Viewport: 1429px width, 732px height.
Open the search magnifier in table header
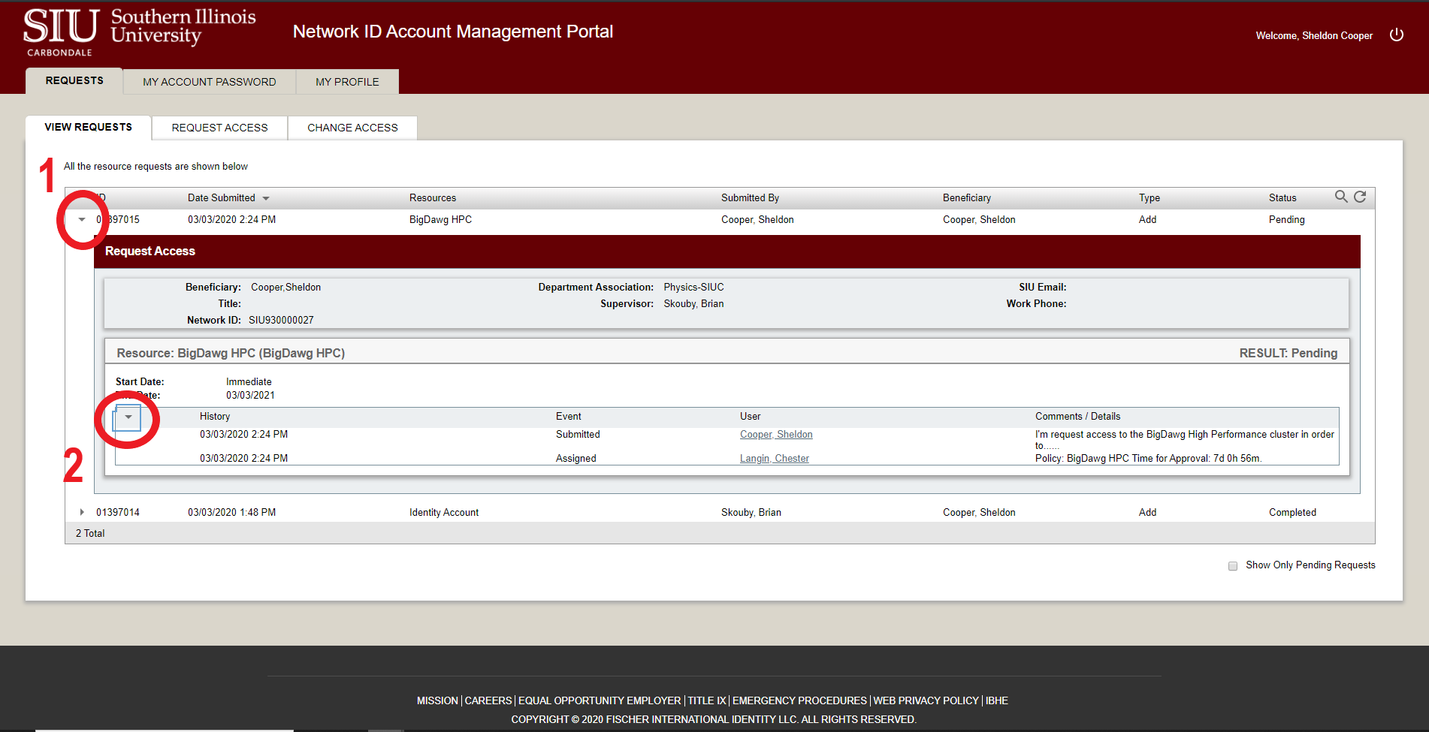pyautogui.click(x=1340, y=197)
